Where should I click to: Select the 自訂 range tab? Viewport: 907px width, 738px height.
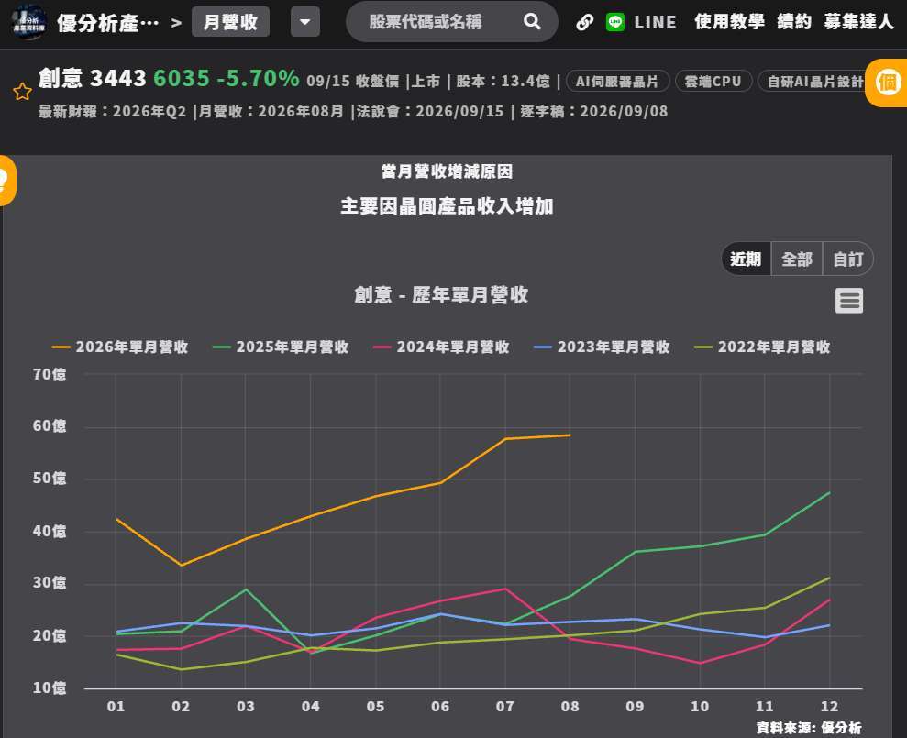point(847,259)
